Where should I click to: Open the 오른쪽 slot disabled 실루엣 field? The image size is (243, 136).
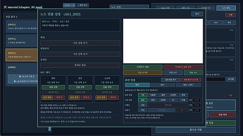[107, 93]
